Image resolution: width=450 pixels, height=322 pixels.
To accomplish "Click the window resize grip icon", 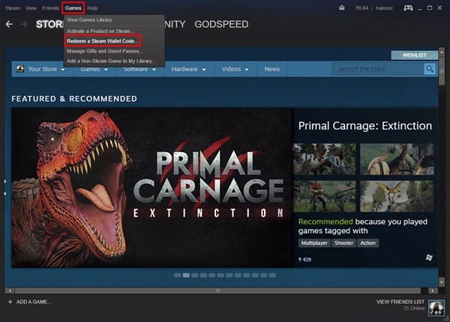I will coord(446,318).
